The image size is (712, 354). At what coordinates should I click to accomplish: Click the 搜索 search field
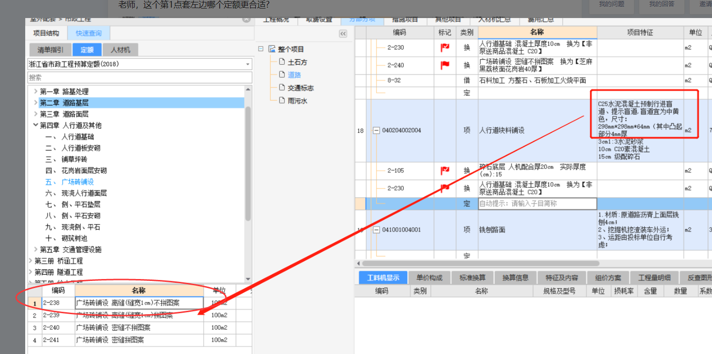pyautogui.click(x=139, y=77)
